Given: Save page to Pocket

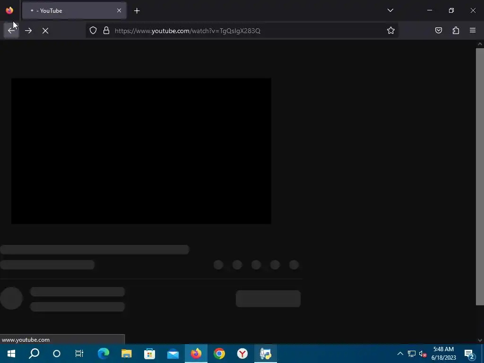Looking at the screenshot, I should point(439,30).
